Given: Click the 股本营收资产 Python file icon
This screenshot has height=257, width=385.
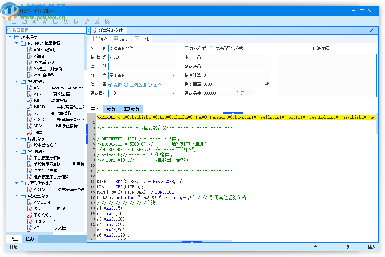Looking at the screenshot, I should pyautogui.click(x=30, y=145).
